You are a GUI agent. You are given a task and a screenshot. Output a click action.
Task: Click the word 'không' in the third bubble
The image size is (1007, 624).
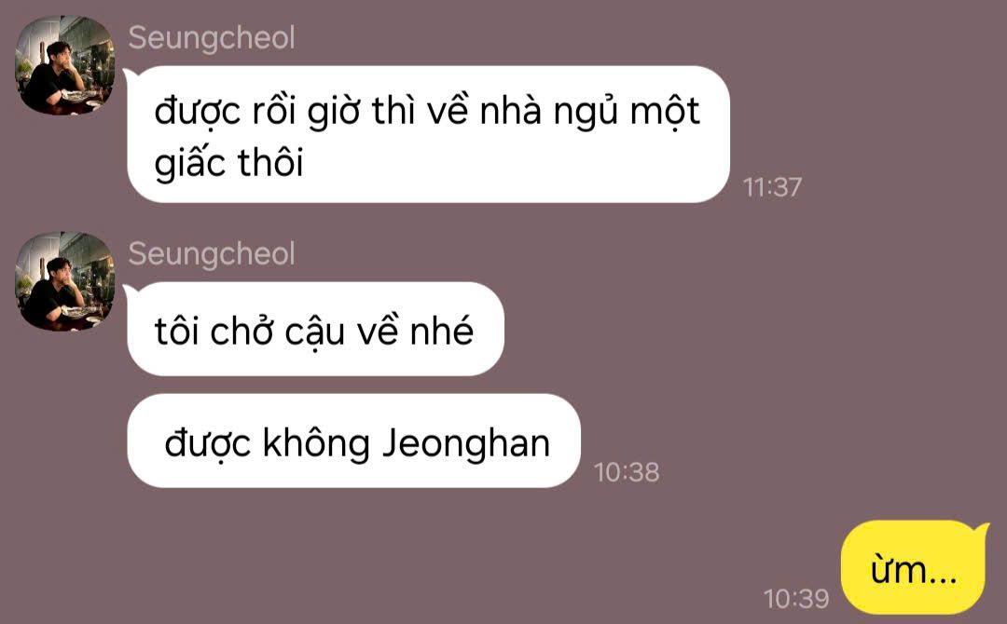coord(316,443)
